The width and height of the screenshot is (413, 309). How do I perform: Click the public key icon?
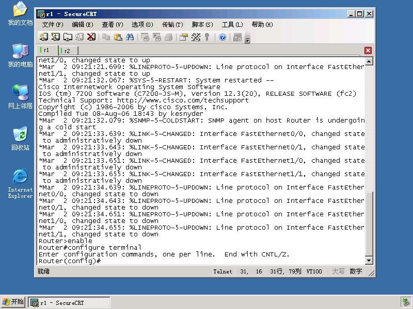pyautogui.click(x=207, y=37)
